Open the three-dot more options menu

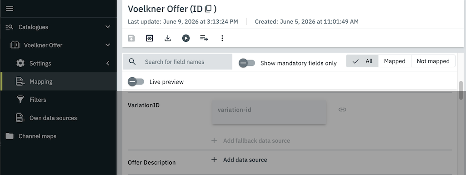(222, 38)
